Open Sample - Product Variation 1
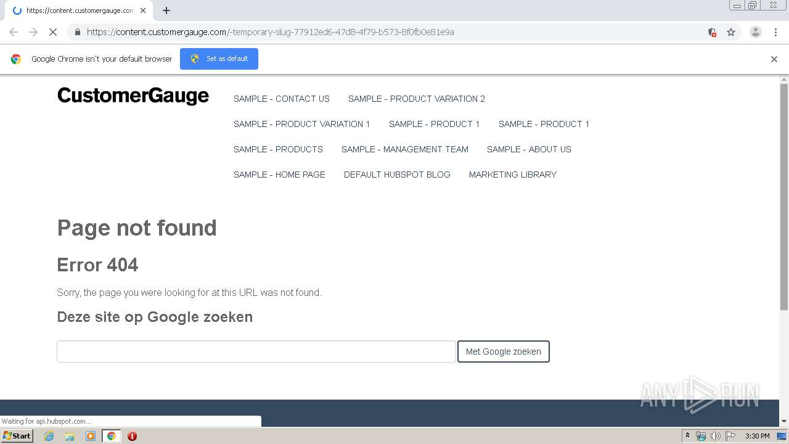 (302, 124)
